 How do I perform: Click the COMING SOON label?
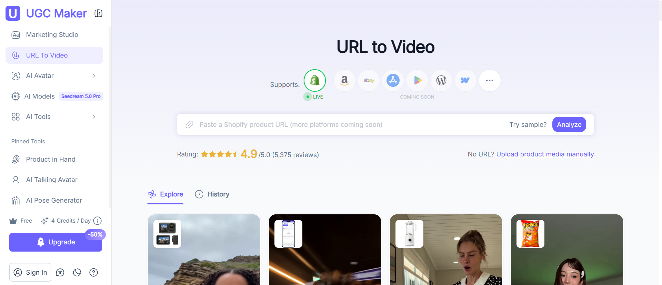point(417,97)
